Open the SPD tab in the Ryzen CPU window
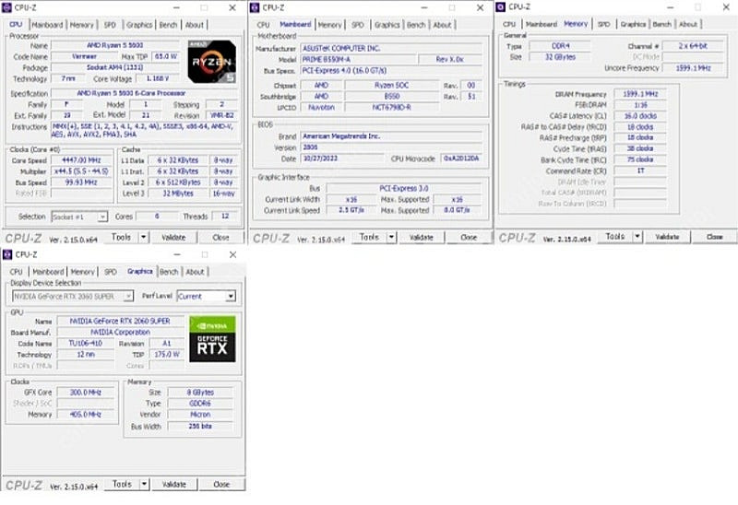738x505 pixels. [110, 25]
